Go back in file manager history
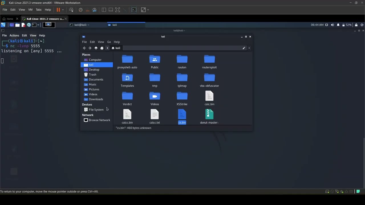The image size is (365, 205). 84,48
